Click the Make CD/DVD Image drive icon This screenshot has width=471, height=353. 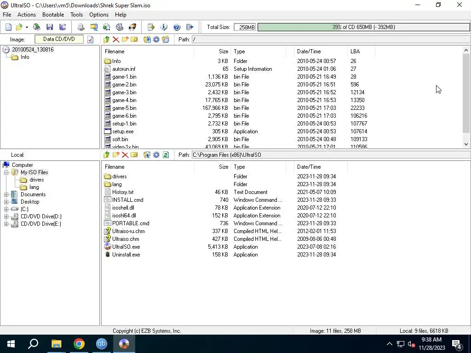point(80,27)
